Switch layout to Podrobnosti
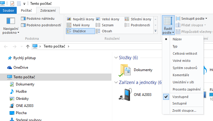Image resolution: width=213 pixels, height=121 pixels. coord(127,25)
